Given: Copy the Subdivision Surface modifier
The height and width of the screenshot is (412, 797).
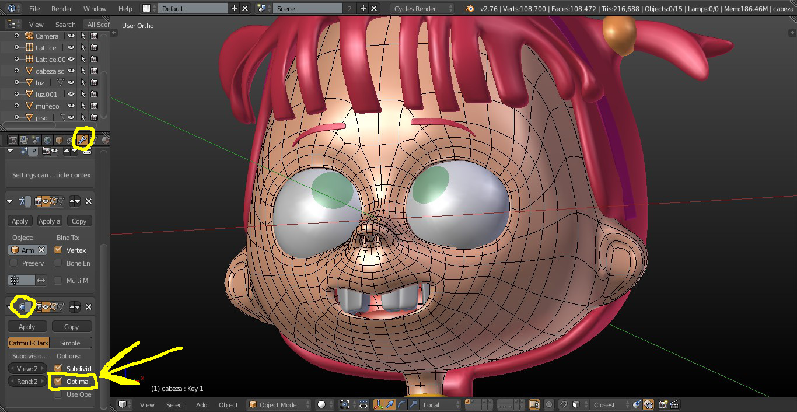Looking at the screenshot, I should click(72, 327).
